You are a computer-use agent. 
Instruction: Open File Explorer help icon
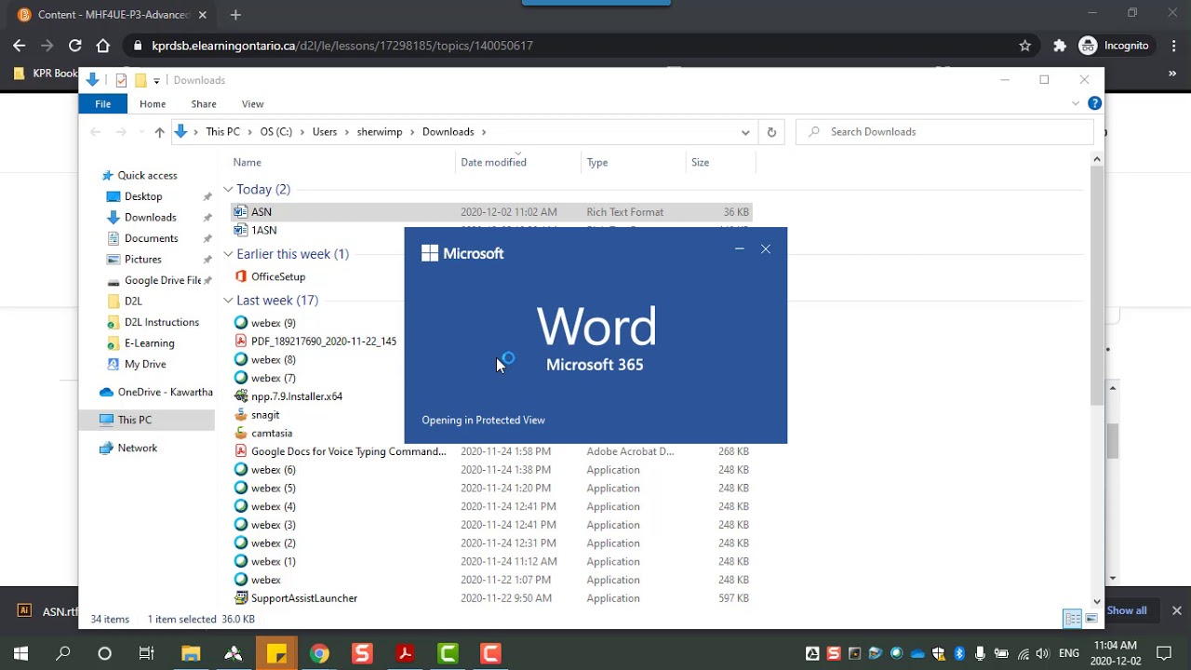tap(1094, 103)
